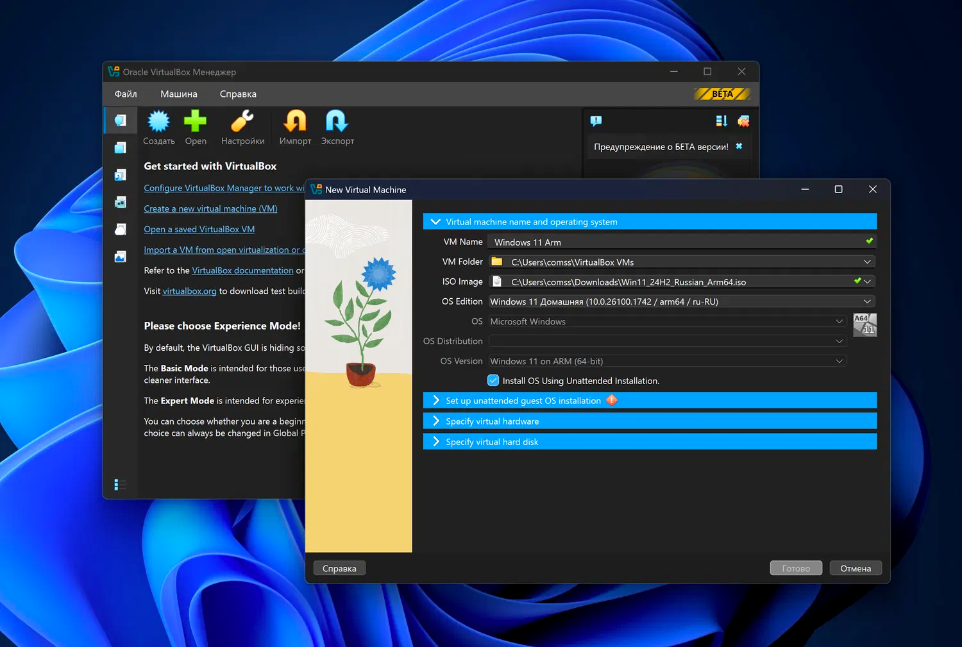Click the Импорт import icon
Image resolution: width=962 pixels, height=647 pixels.
point(295,122)
